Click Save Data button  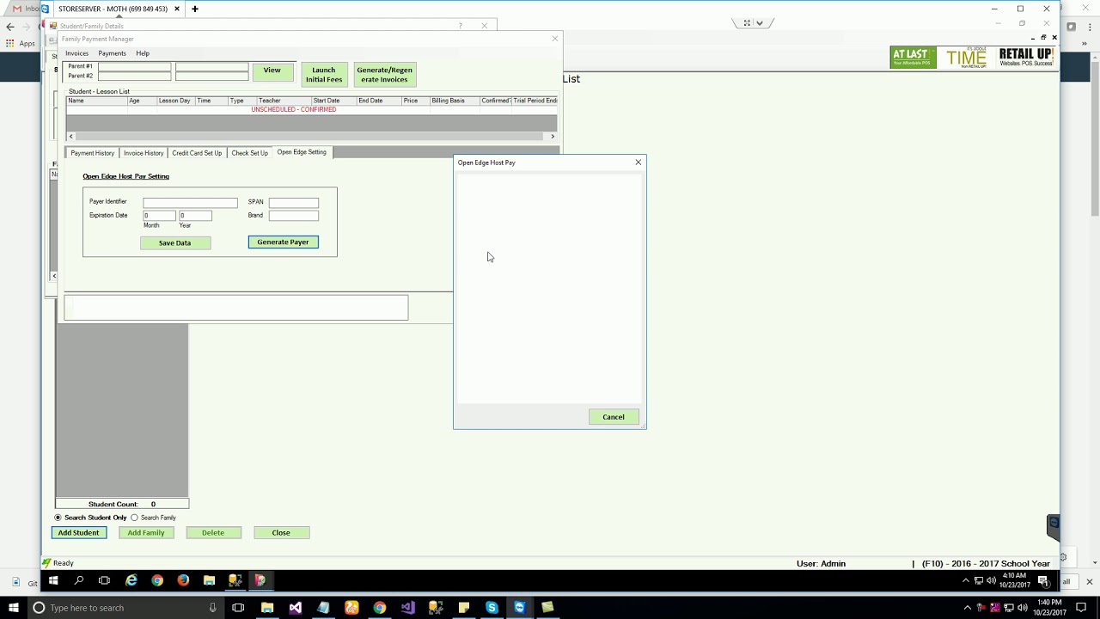[174, 242]
